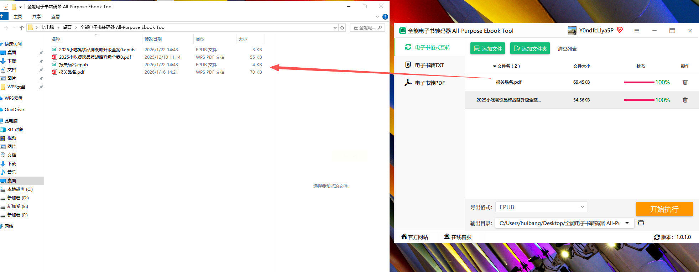The height and width of the screenshot is (272, 699).
Task: Select the 电子书格式互转 tab
Action: pyautogui.click(x=429, y=47)
